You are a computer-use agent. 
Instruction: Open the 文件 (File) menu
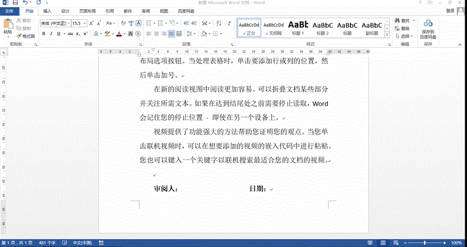(x=10, y=11)
